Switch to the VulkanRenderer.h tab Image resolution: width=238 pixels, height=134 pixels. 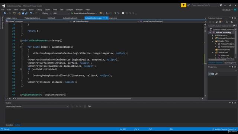click(70, 18)
